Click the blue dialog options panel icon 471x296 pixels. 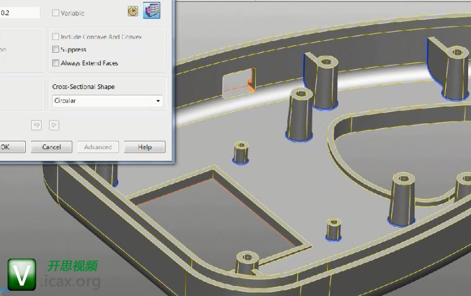click(x=152, y=10)
